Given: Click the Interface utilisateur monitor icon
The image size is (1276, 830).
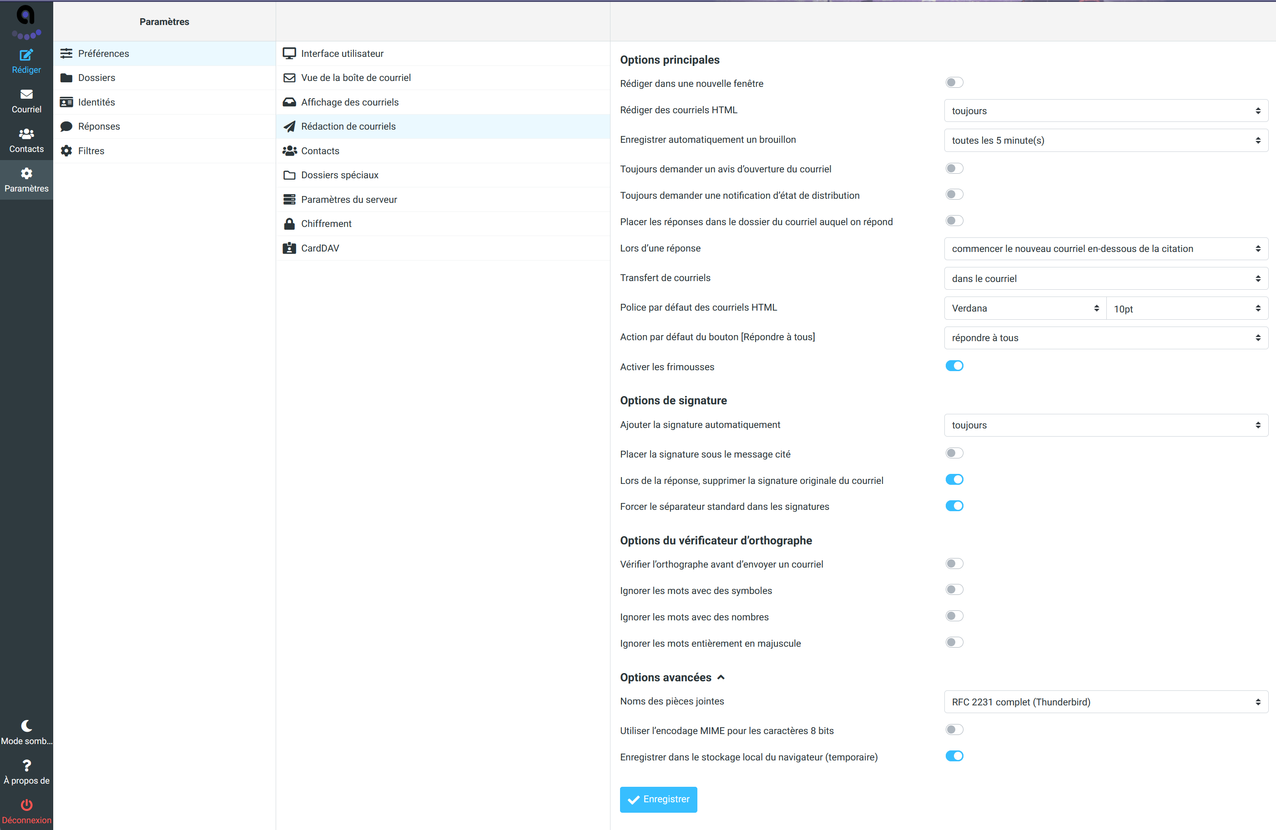Looking at the screenshot, I should point(289,53).
